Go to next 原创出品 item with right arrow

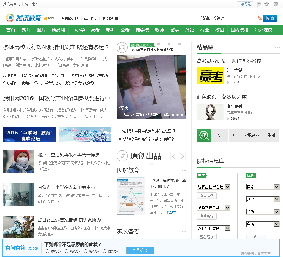(182, 156)
